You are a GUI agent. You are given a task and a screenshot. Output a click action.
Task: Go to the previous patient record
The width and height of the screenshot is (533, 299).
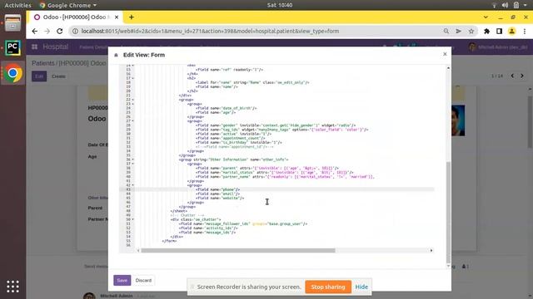(x=512, y=76)
